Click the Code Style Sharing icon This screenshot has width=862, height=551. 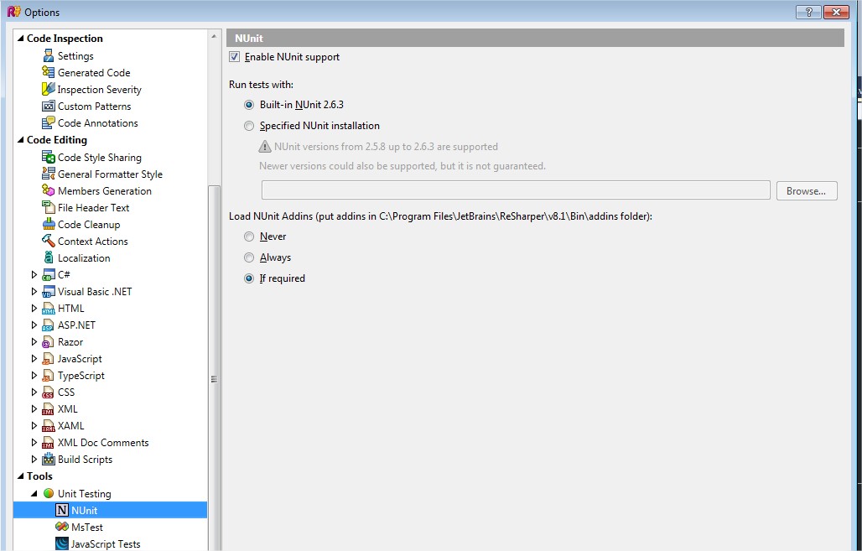tap(49, 158)
